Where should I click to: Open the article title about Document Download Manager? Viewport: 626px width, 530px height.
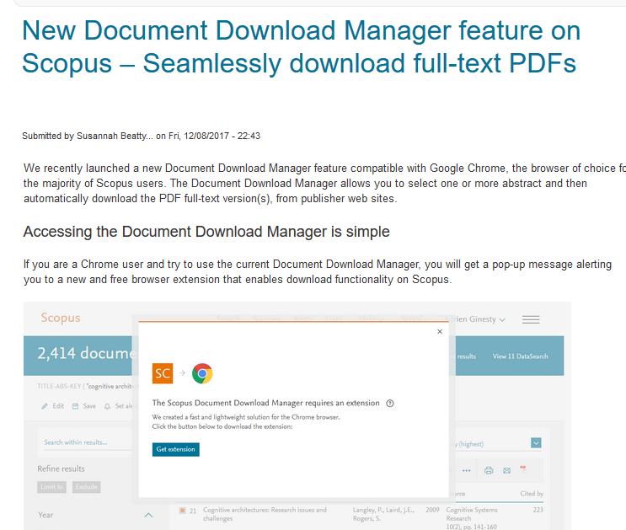point(301,46)
